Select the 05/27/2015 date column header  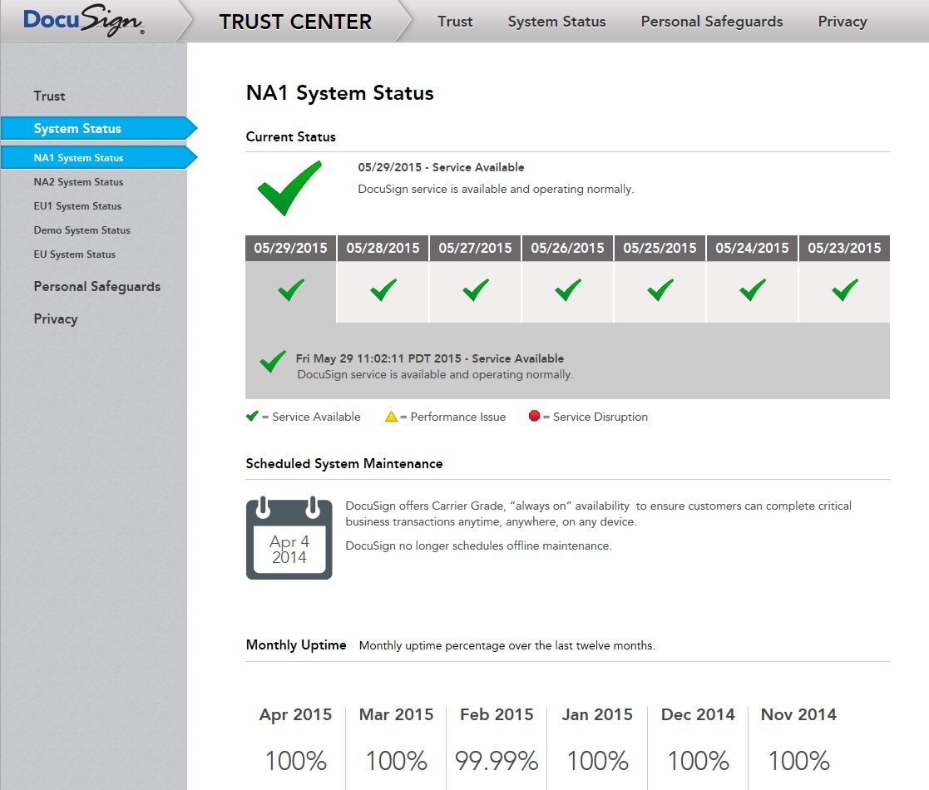pyautogui.click(x=476, y=248)
